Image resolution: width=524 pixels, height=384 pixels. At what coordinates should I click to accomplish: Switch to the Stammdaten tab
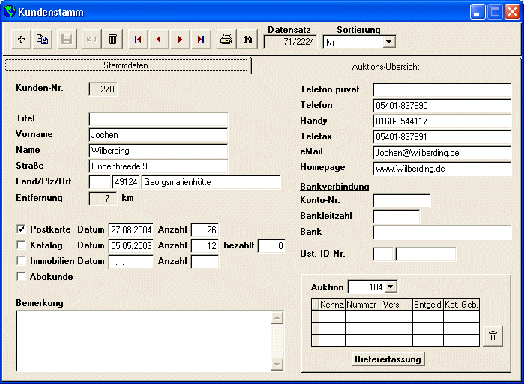(126, 65)
